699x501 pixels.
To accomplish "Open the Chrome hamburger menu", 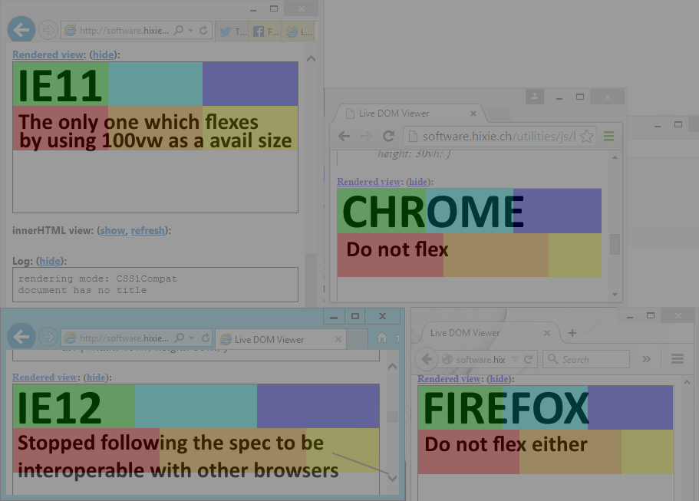I will pos(609,136).
